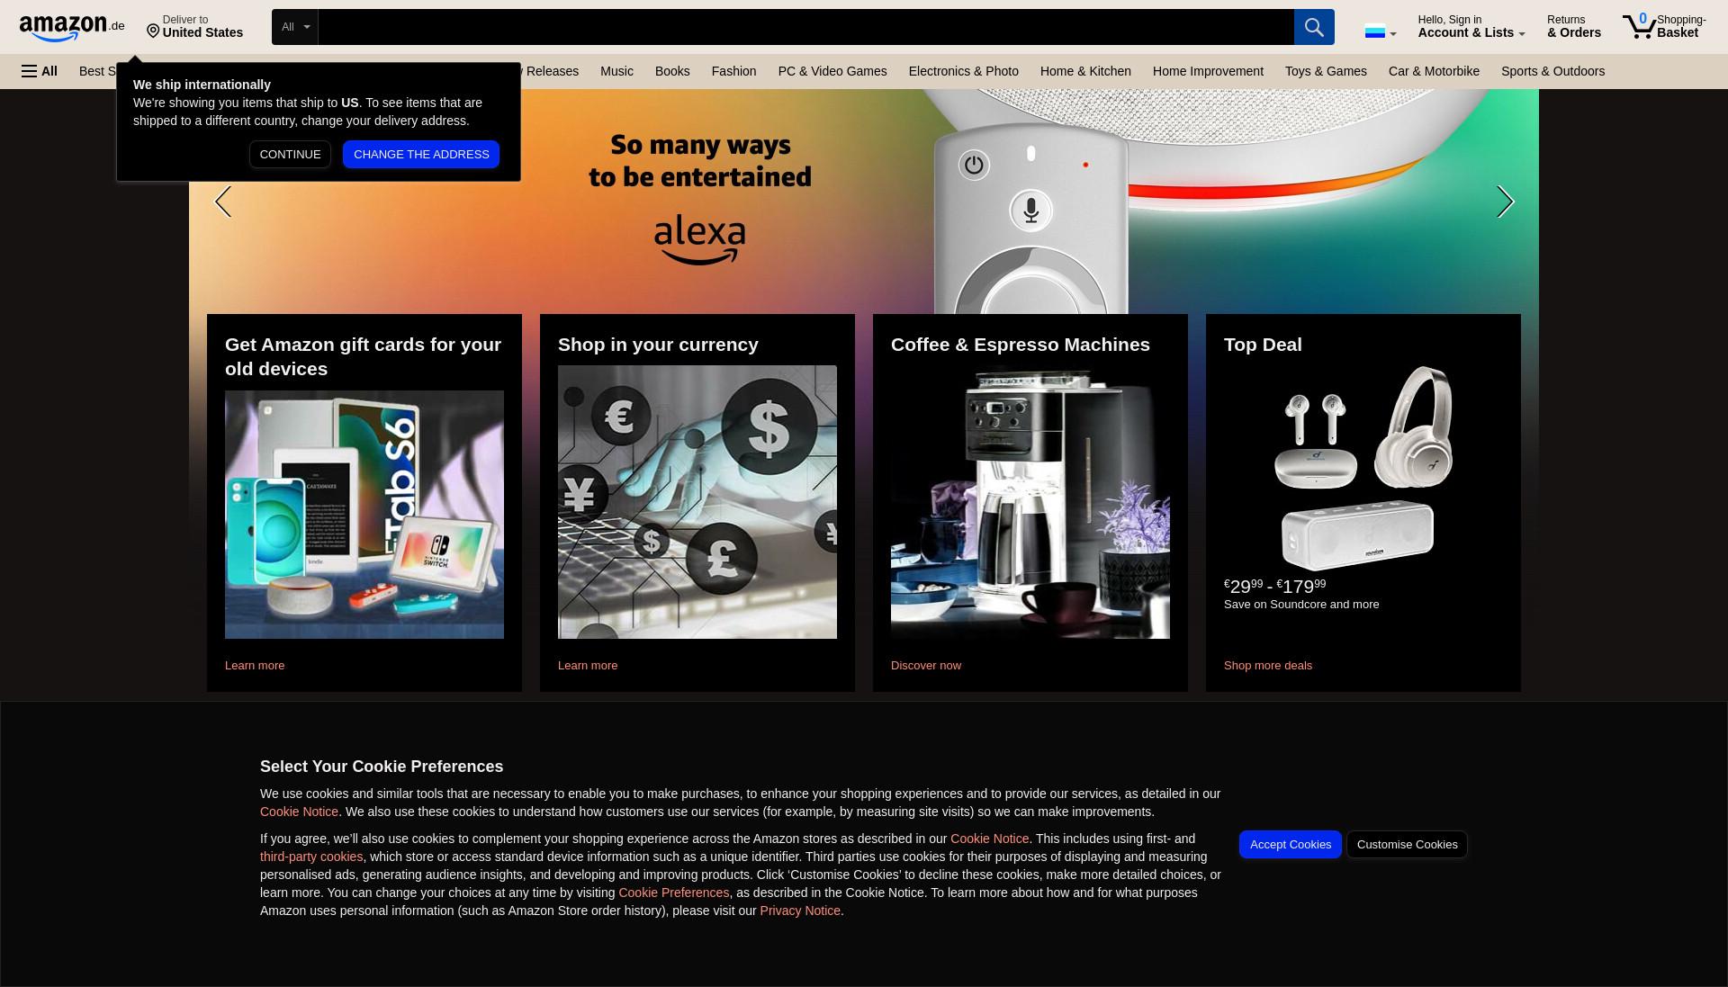Open the All hamburger menu
1728x987 pixels.
tap(40, 71)
